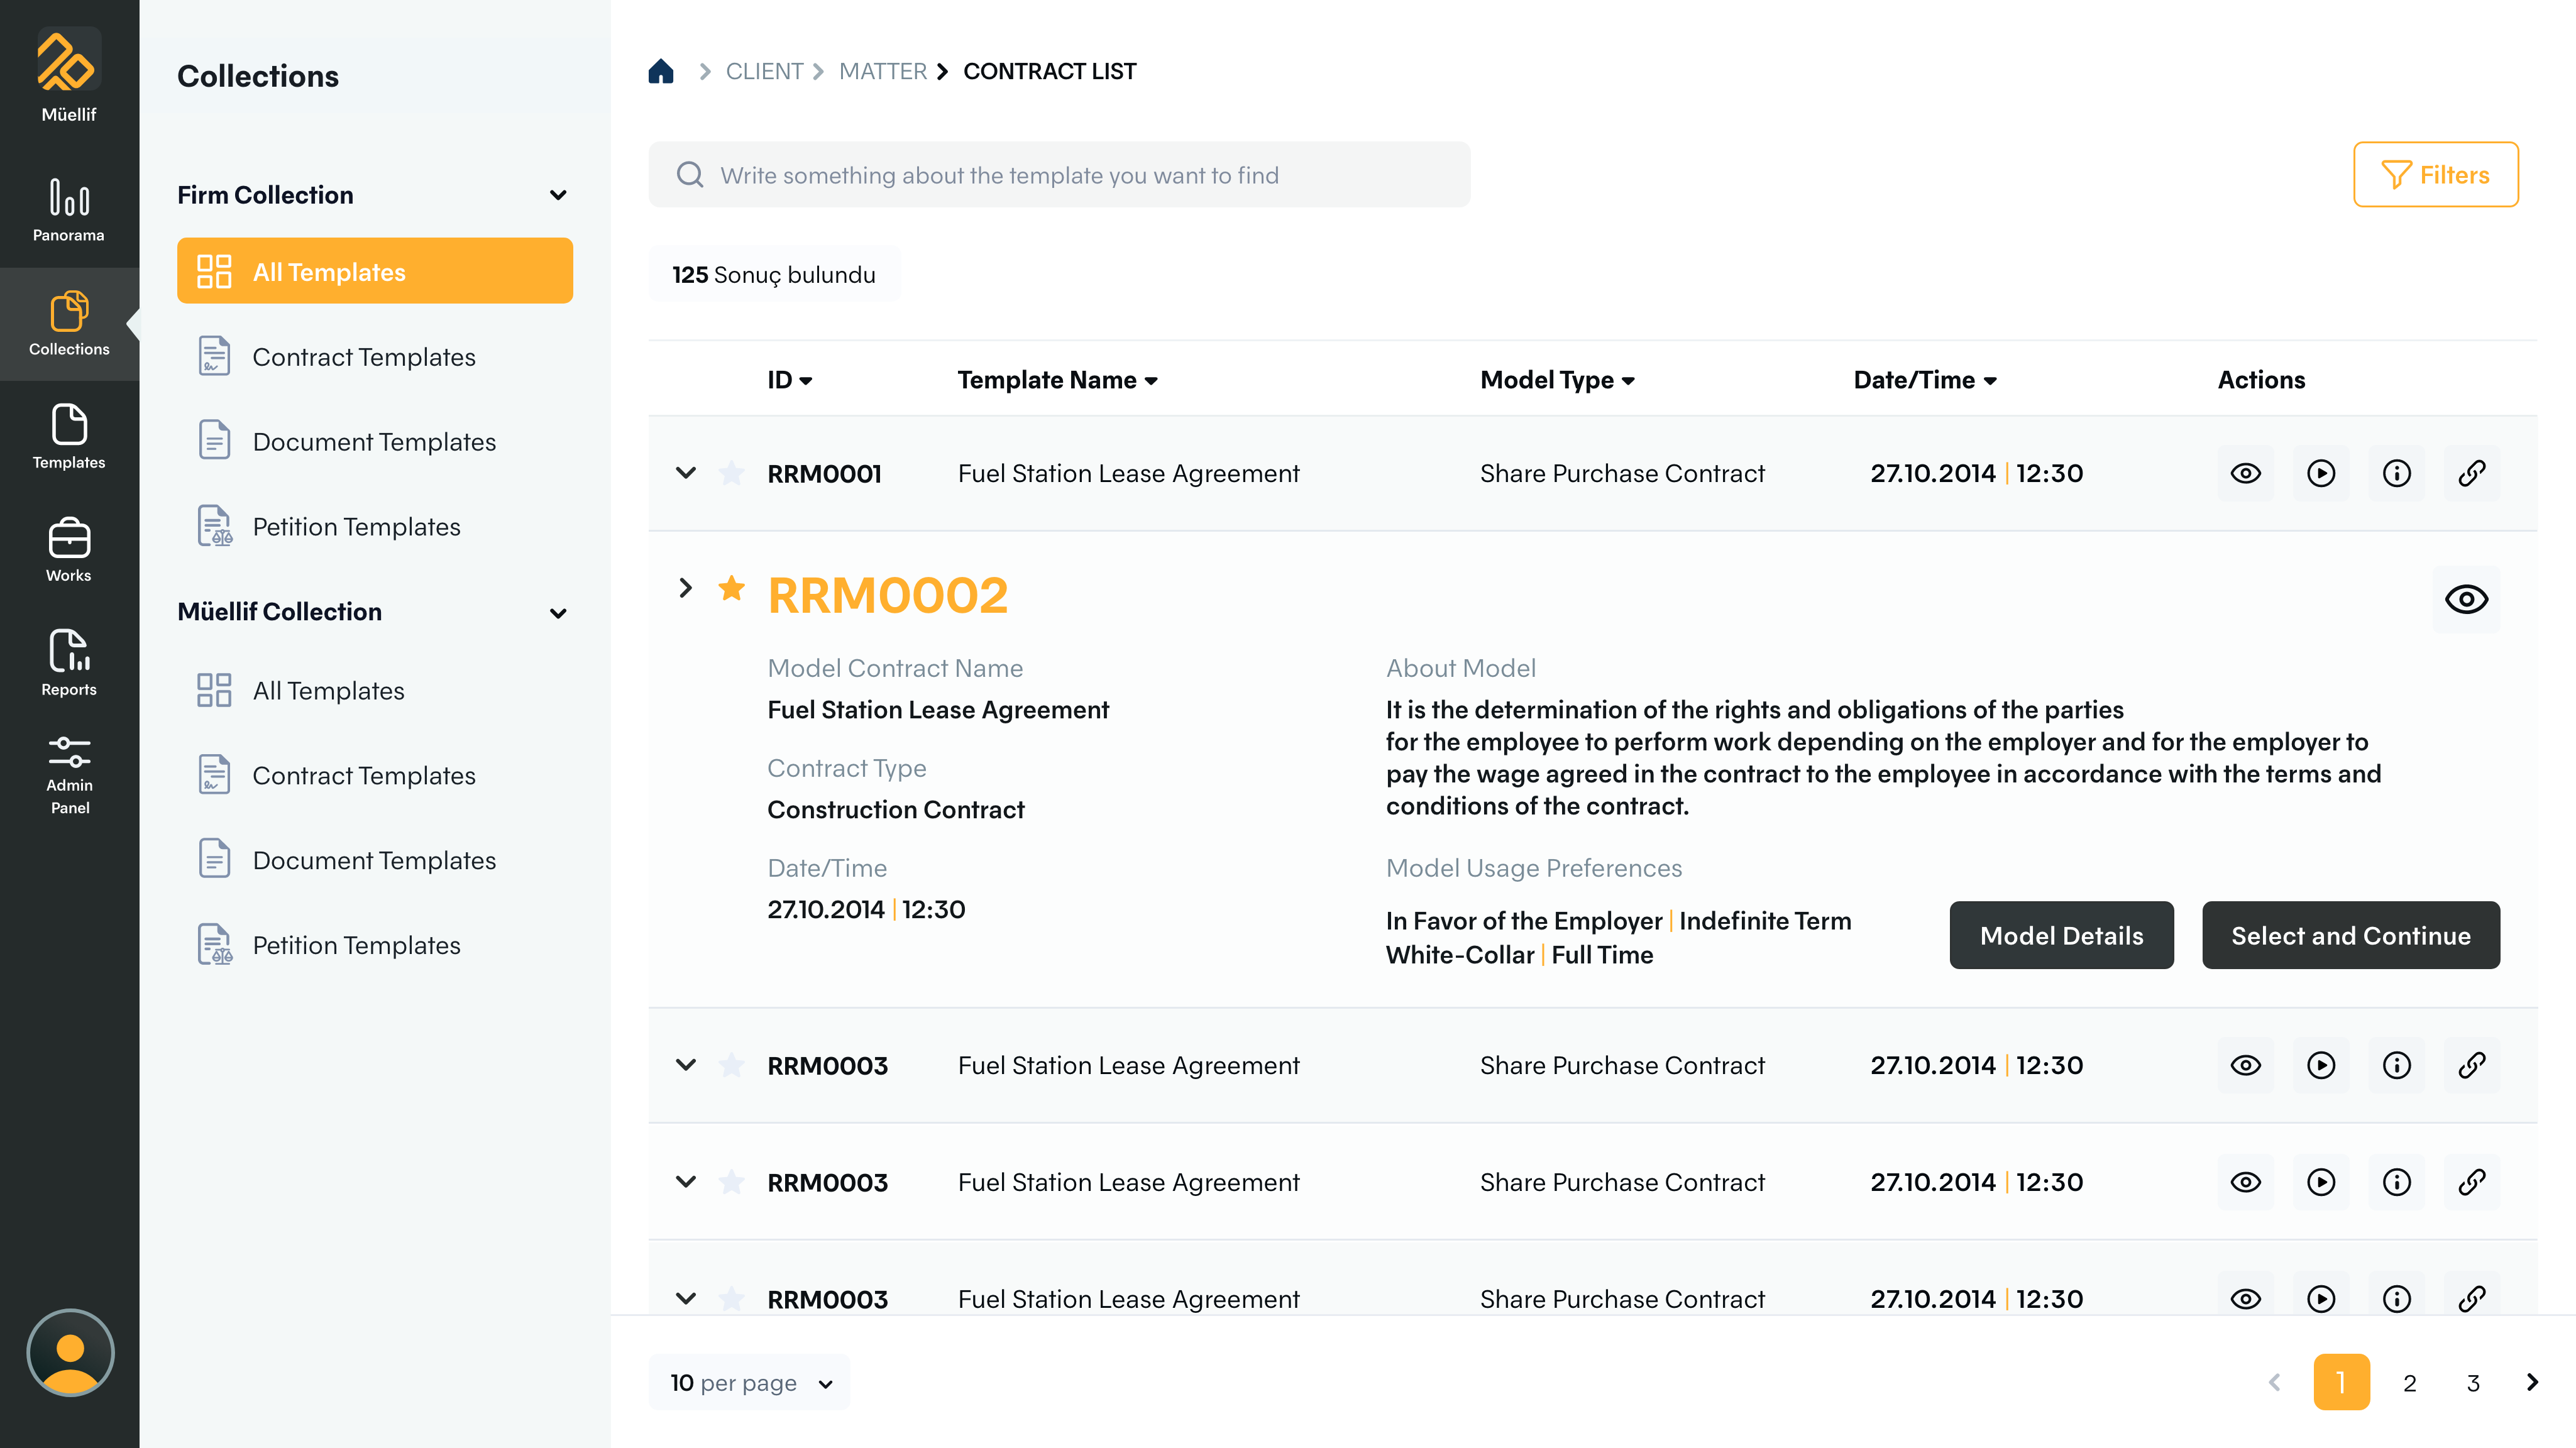Click Select and Continue button
Image resolution: width=2576 pixels, height=1448 pixels.
click(2350, 935)
